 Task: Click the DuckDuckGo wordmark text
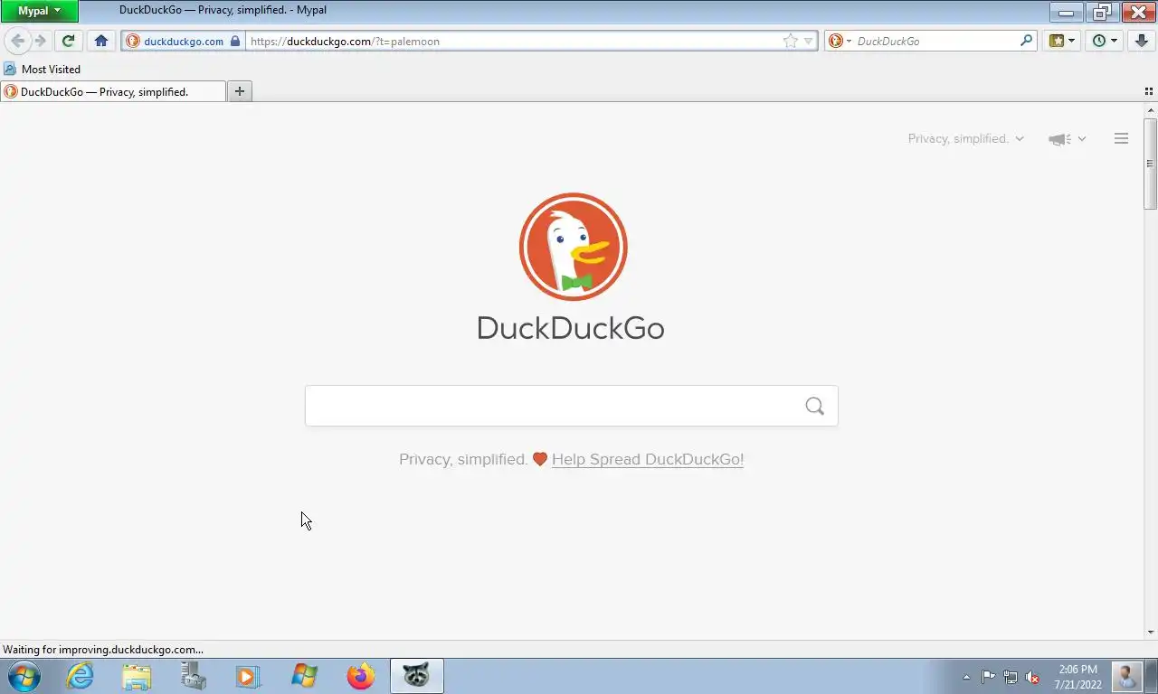pos(571,328)
